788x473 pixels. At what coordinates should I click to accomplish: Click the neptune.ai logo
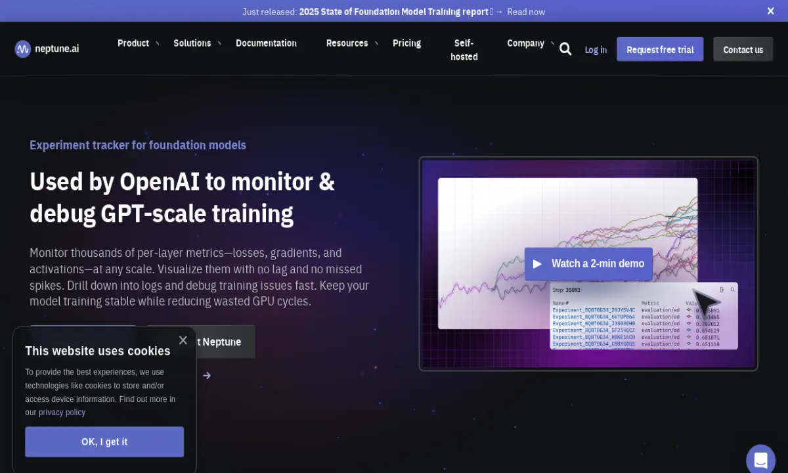tap(46, 49)
